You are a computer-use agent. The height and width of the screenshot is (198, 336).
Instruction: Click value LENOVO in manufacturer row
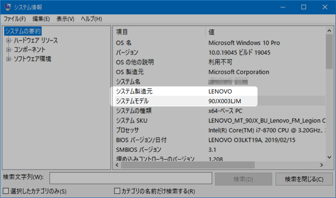click(220, 91)
